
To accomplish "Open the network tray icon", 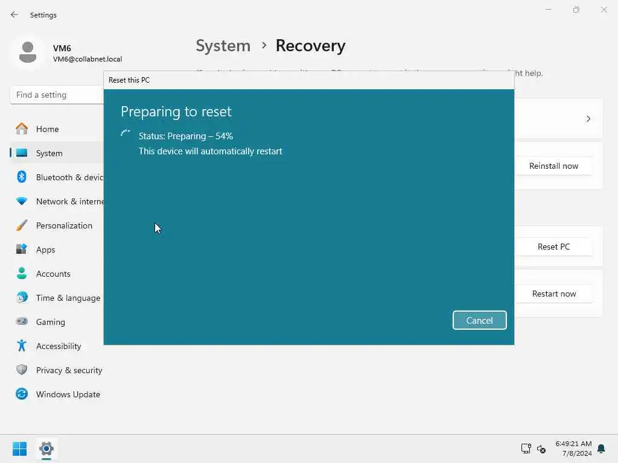I will (526, 449).
